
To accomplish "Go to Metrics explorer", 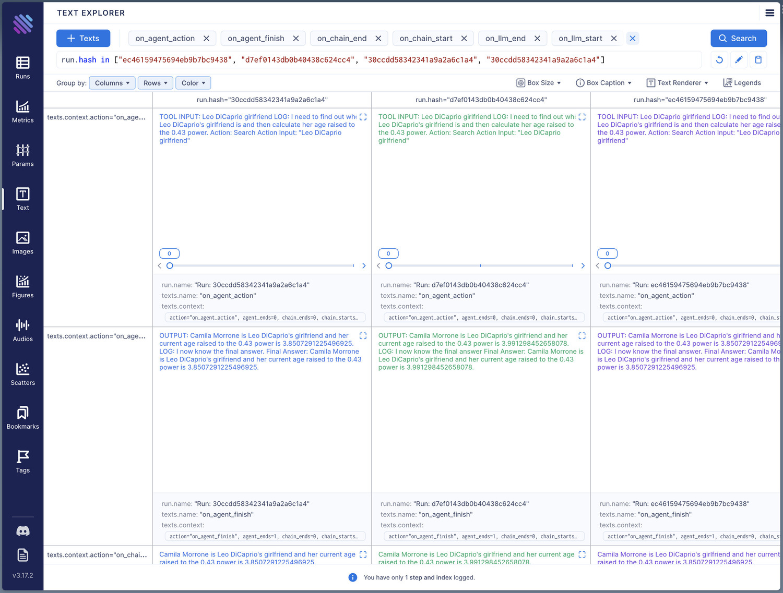I will click(22, 112).
